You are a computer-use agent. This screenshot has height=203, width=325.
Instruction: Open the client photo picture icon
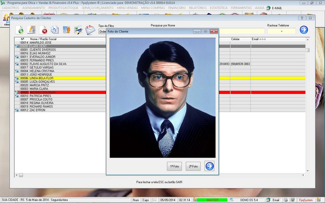(78, 30)
